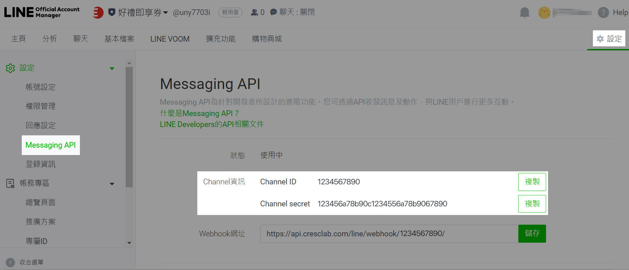This screenshot has height=270, width=629.
Task: Select 回應設定 in the sidebar
Action: click(x=40, y=125)
